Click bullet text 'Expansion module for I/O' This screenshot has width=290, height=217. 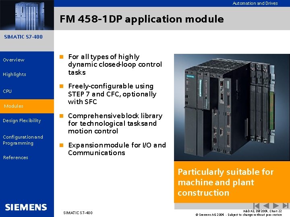[117, 149]
